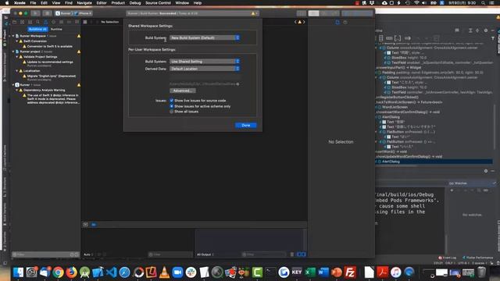The width and height of the screenshot is (500, 281).
Task: Toggle Show live issues for source code
Action: point(172,101)
